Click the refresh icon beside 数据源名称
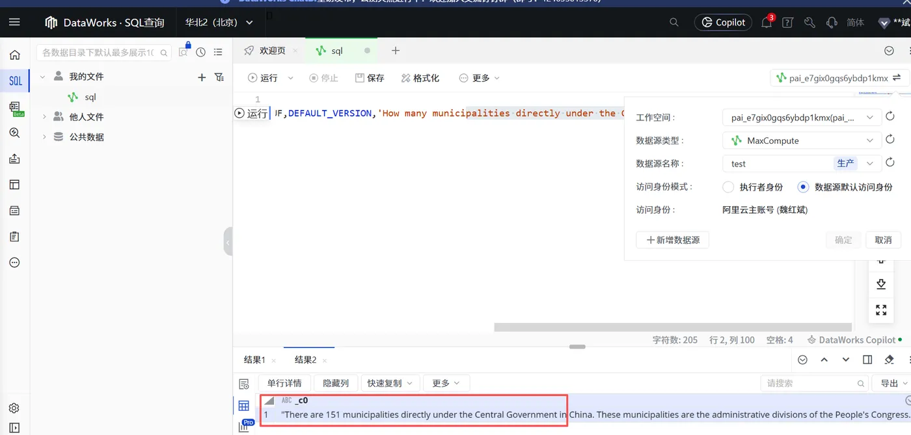This screenshot has height=435, width=911. click(x=890, y=163)
